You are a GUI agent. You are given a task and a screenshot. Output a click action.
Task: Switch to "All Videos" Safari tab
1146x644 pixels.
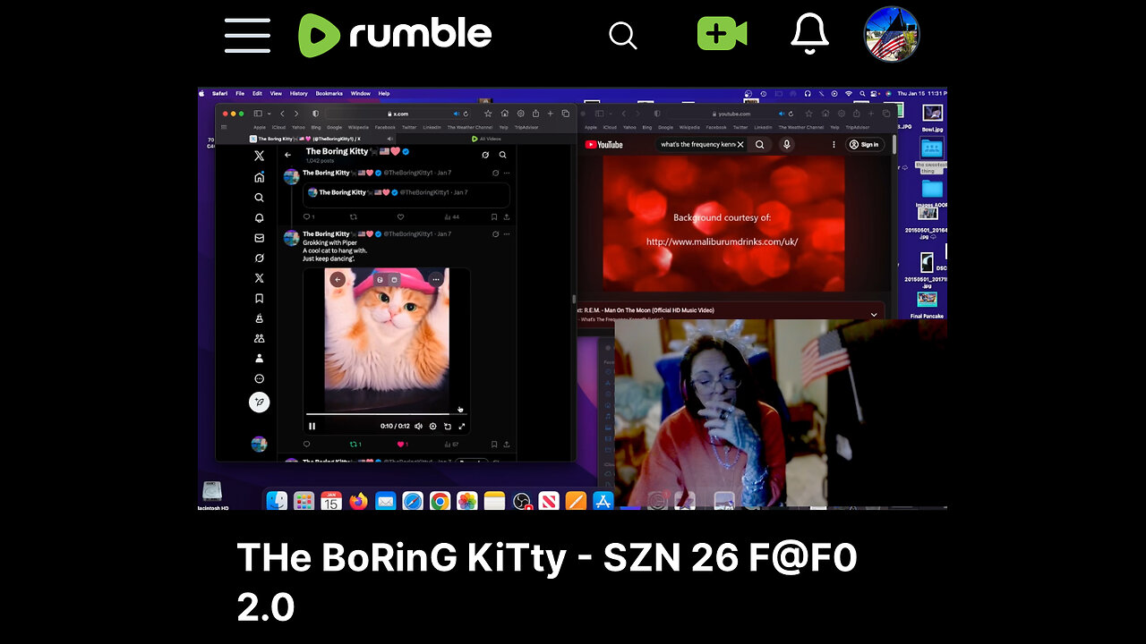[486, 139]
